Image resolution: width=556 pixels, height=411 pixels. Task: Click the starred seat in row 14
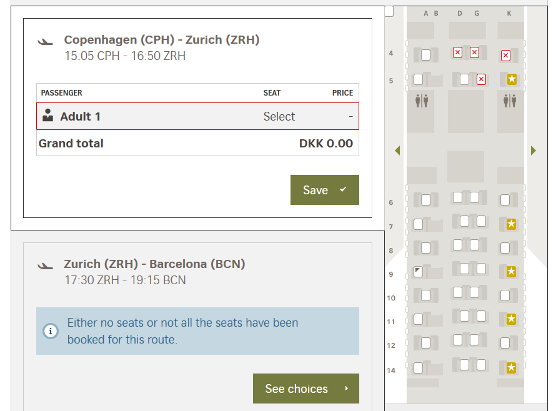click(511, 368)
